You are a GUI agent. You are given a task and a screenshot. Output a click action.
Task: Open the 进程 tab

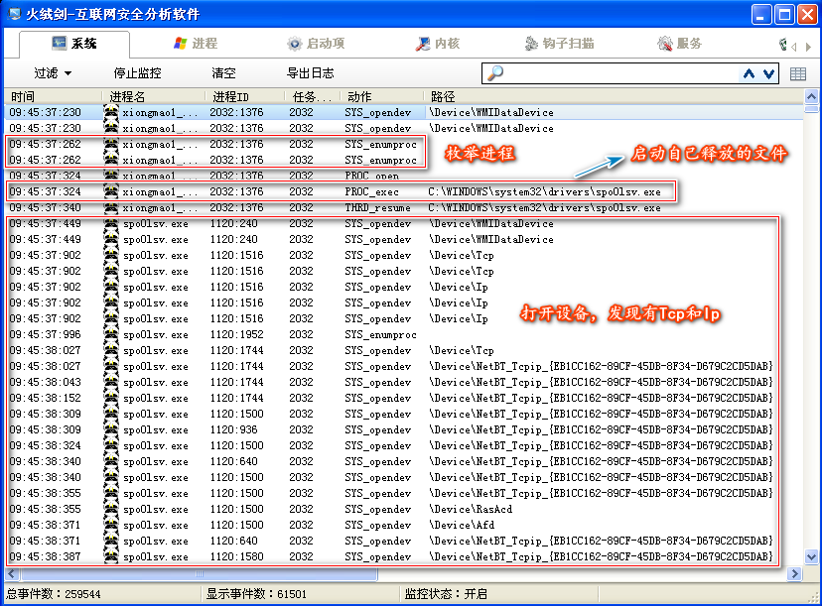195,44
